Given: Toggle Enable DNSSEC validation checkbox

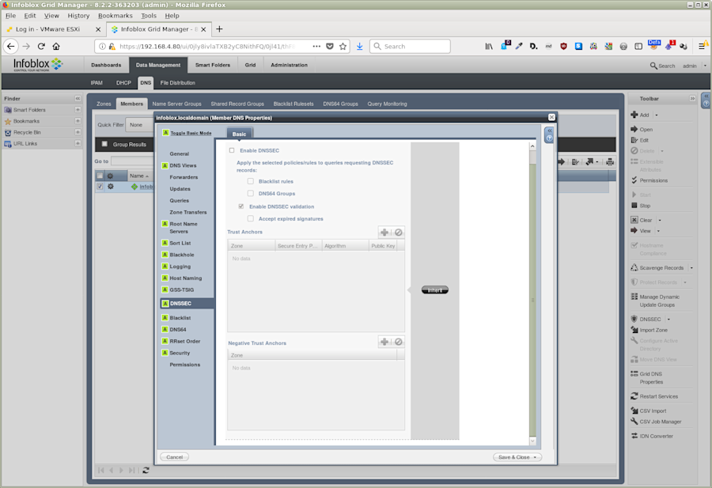Looking at the screenshot, I should click(x=241, y=206).
